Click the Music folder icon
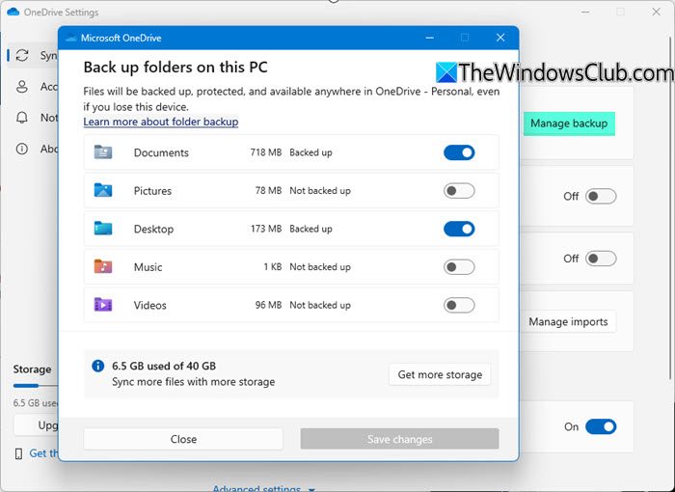Image resolution: width=675 pixels, height=492 pixels. coord(103,266)
